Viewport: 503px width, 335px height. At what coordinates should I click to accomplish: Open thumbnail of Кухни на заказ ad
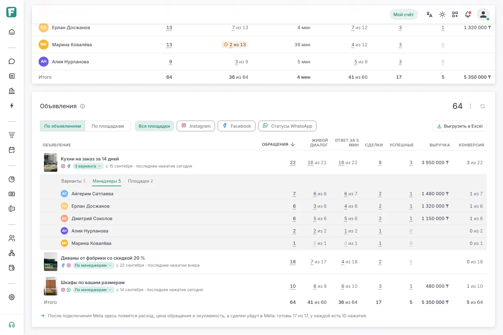coord(51,162)
